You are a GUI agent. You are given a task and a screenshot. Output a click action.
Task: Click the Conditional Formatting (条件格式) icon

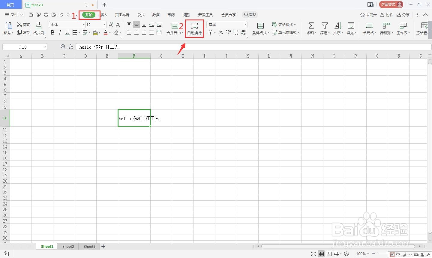pyautogui.click(x=260, y=25)
